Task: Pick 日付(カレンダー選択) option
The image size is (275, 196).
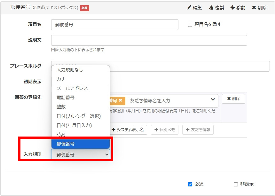Action: click(79, 116)
